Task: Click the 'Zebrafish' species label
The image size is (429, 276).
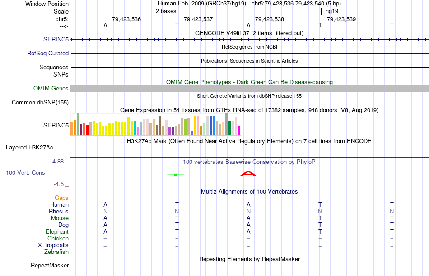Action: (56, 252)
